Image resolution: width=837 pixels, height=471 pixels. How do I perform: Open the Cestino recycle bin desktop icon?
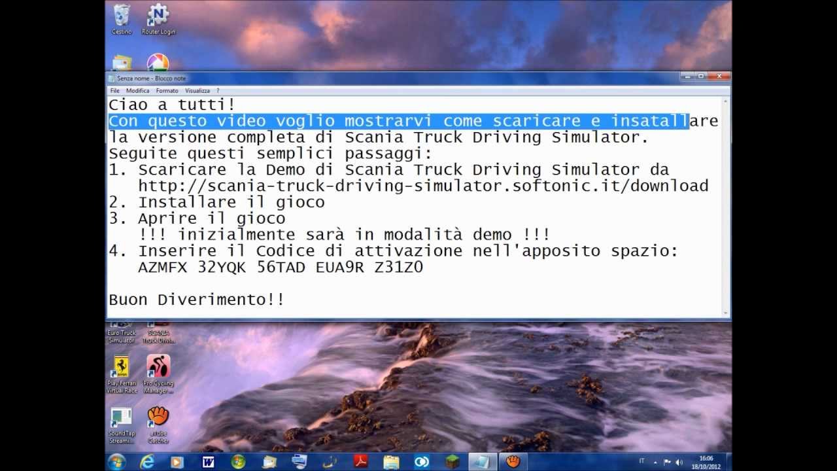pos(121,19)
